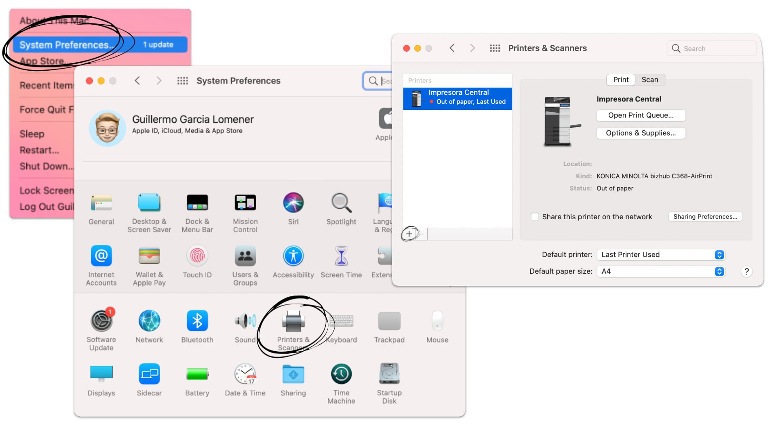Viewport: 776px width, 436px height.
Task: Open Internet Accounts preferences
Action: [x=101, y=266]
